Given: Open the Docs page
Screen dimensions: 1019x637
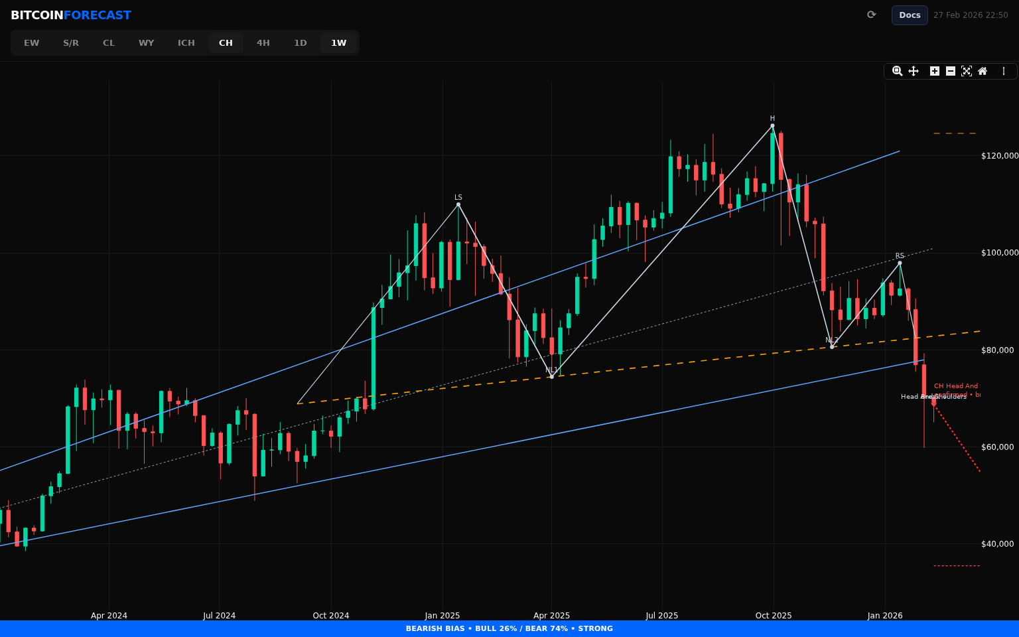Looking at the screenshot, I should [910, 15].
